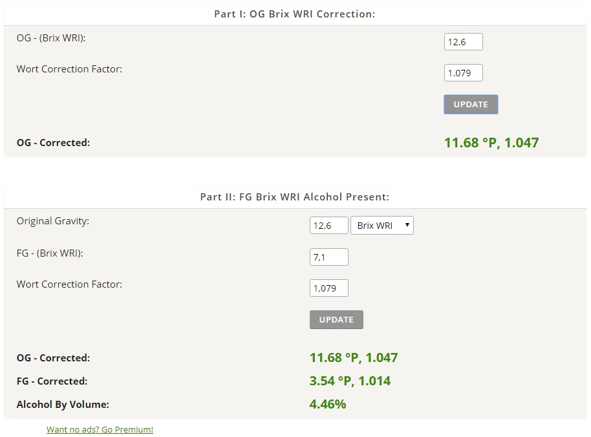The height and width of the screenshot is (437, 591).
Task: Click the OG - (Brix WRI) label in Part I
Action: pyautogui.click(x=51, y=38)
